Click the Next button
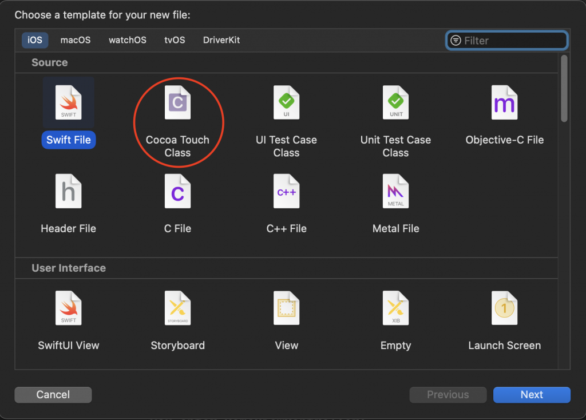 pyautogui.click(x=532, y=395)
